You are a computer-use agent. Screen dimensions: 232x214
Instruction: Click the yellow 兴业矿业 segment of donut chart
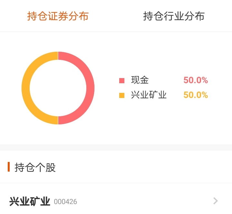(x=25, y=88)
